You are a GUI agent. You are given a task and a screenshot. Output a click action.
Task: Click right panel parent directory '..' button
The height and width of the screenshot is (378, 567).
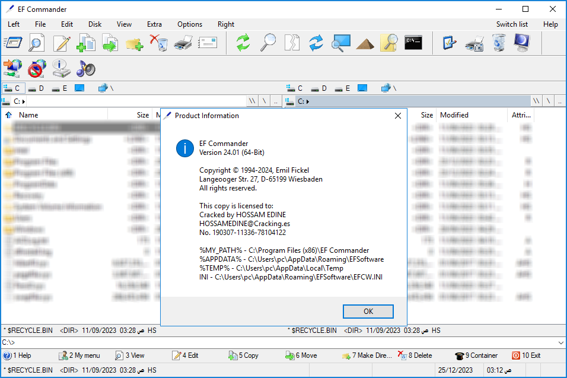pos(559,101)
